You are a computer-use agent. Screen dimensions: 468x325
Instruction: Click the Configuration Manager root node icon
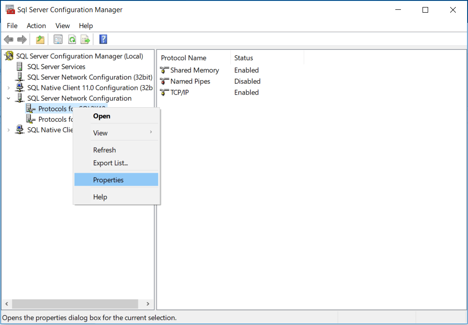pyautogui.click(x=8, y=56)
